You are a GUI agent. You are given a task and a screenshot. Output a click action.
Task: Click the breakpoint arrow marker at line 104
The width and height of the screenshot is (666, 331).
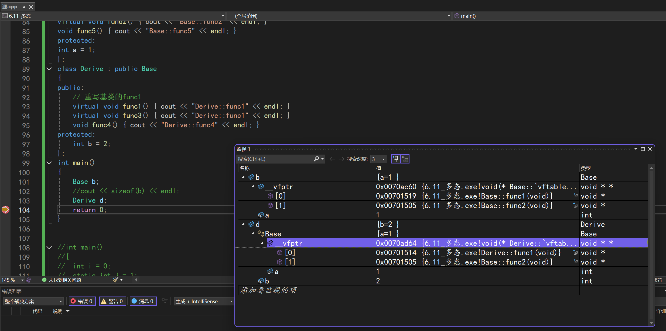tap(5, 210)
